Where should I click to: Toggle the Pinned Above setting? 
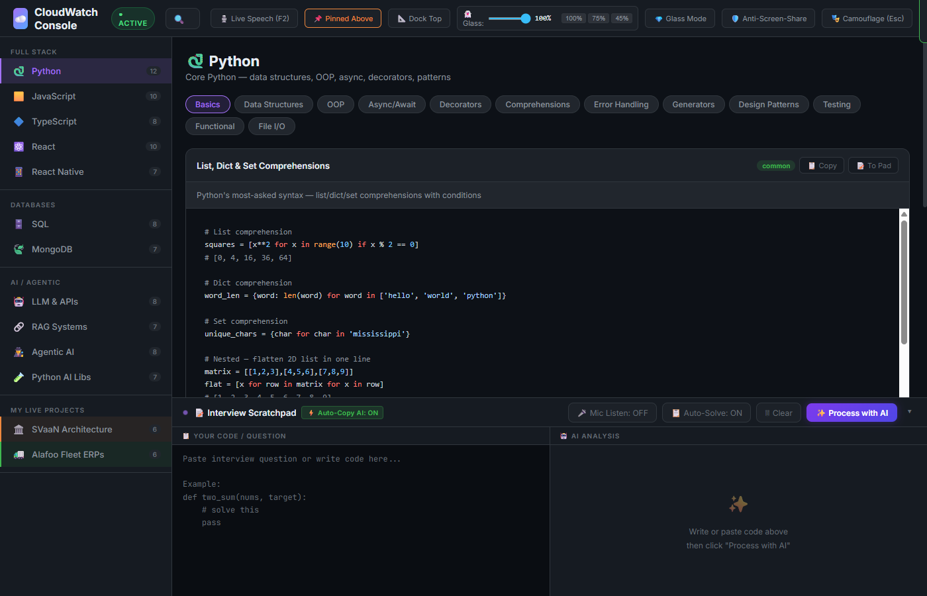pyautogui.click(x=343, y=19)
